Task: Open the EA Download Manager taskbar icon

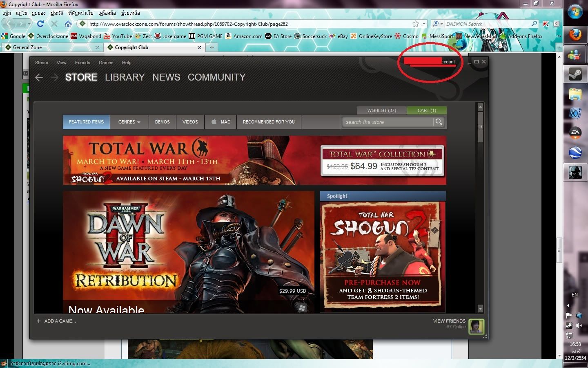Action: coord(575,133)
